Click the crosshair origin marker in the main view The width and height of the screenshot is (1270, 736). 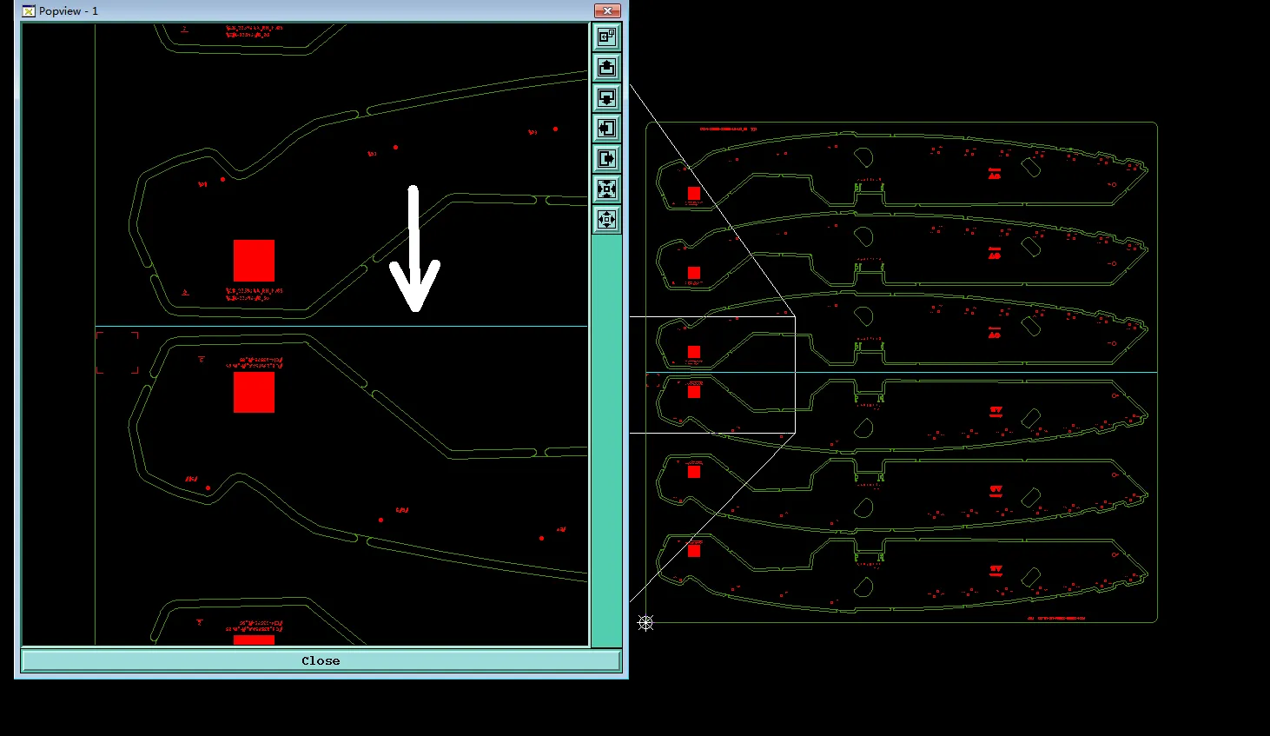click(x=645, y=622)
